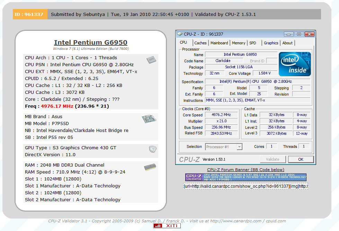339x231 pixels.
Task: Click the RAM module icon beside RAM row
Action: pos(150,167)
